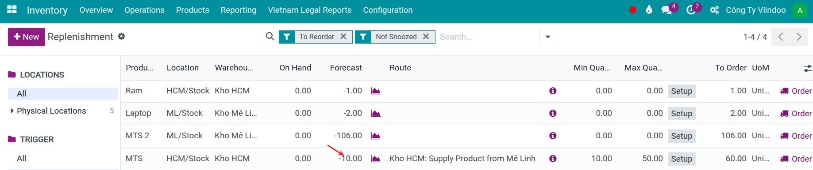Sort by To Order column header
The image size is (813, 170).
pyautogui.click(x=731, y=68)
